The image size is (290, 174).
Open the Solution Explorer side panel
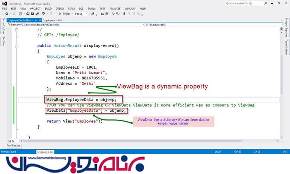tap(287, 29)
